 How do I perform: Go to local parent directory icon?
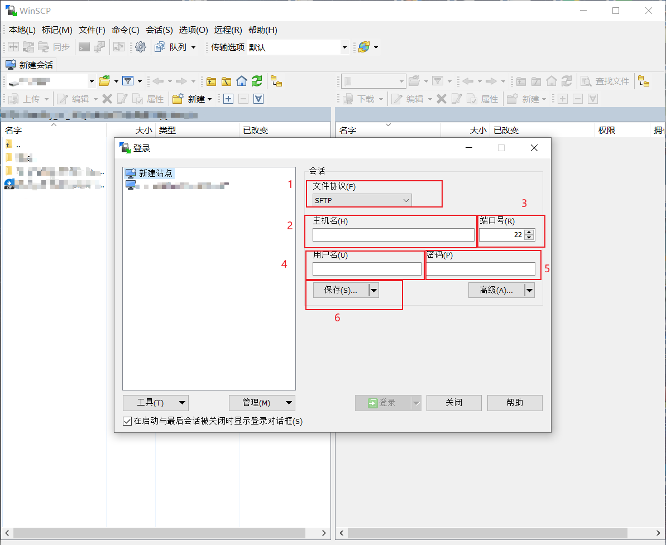click(211, 81)
